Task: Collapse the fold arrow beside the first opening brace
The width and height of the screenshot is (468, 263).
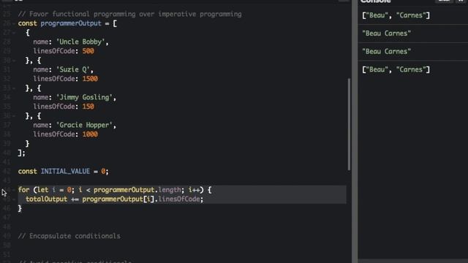Action: tap(14, 33)
